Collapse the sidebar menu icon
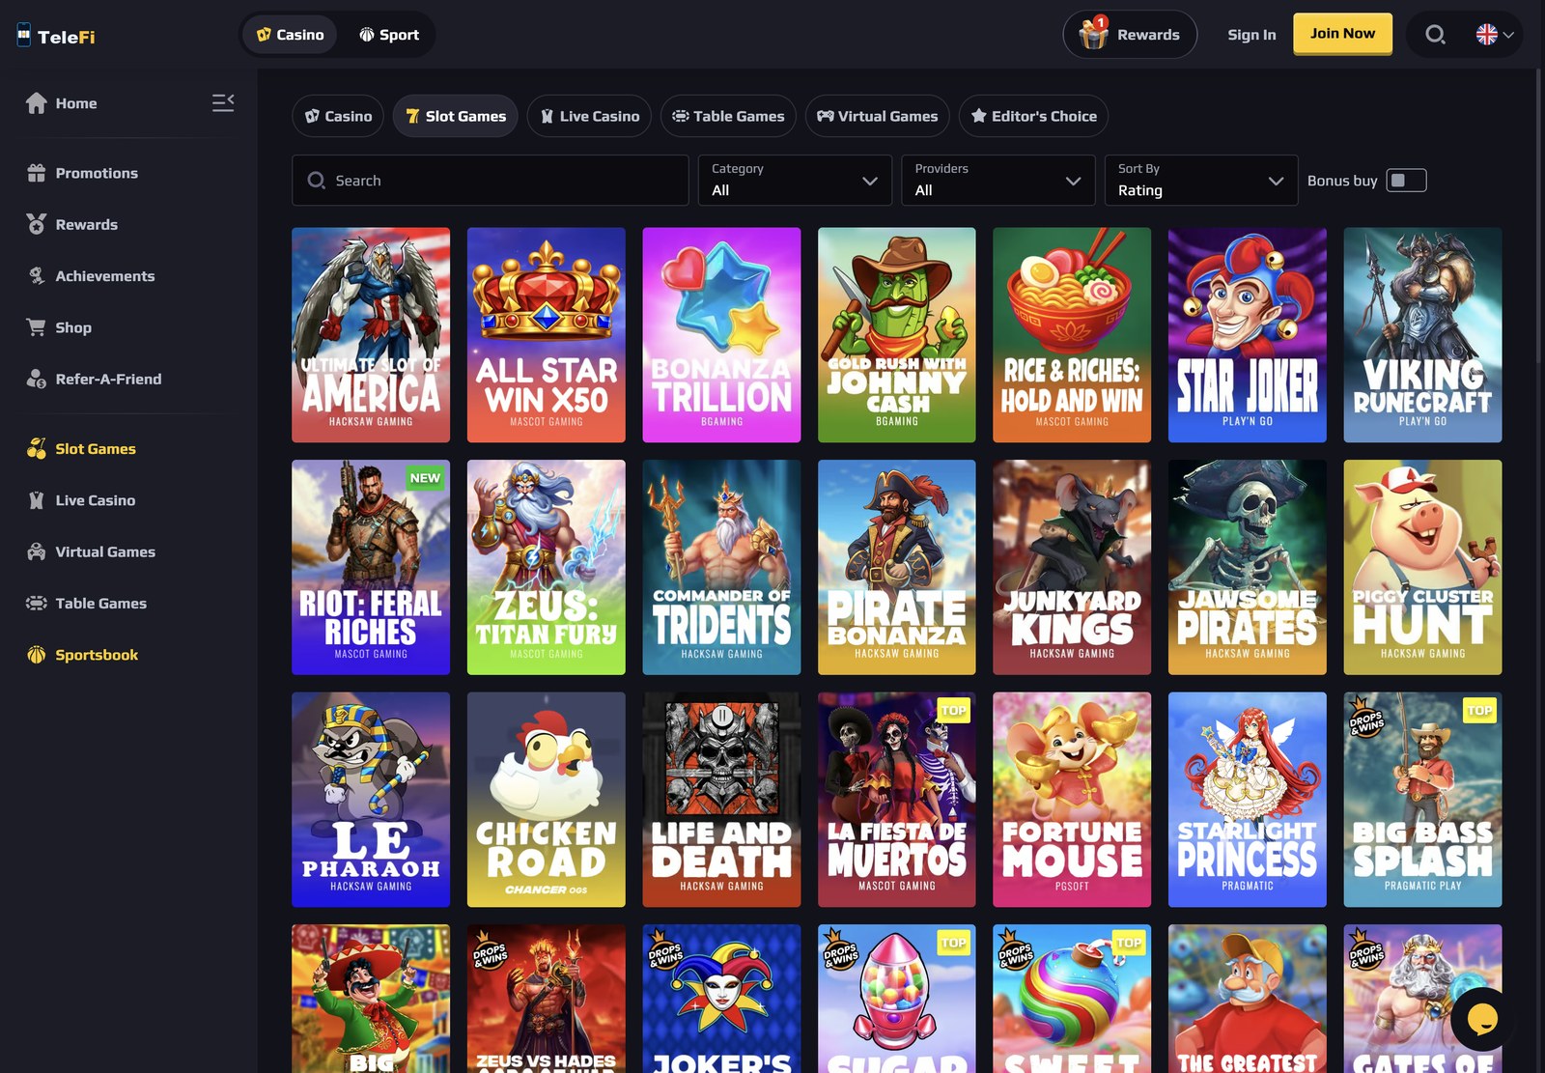The image size is (1545, 1073). click(x=223, y=102)
